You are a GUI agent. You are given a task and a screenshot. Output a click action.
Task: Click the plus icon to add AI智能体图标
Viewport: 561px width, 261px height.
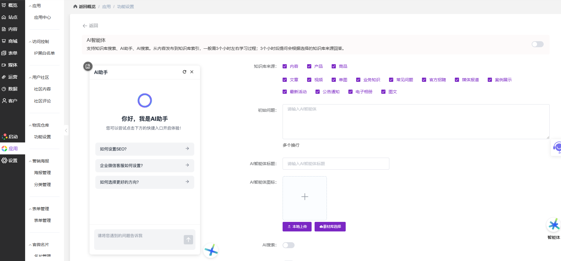[304, 197]
